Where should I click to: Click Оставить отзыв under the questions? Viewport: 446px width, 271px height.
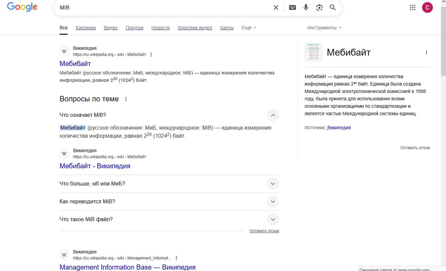264,231
